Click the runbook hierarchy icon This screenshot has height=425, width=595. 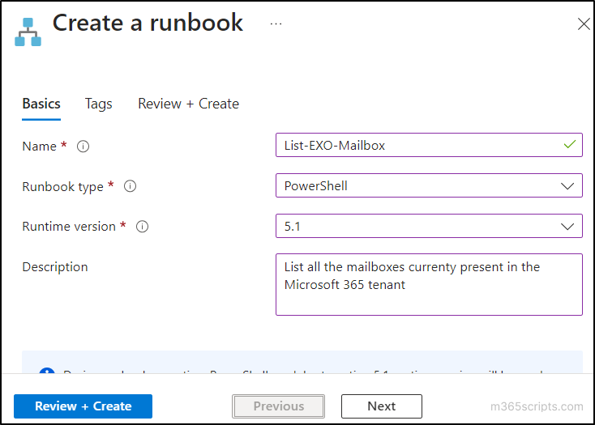(28, 32)
